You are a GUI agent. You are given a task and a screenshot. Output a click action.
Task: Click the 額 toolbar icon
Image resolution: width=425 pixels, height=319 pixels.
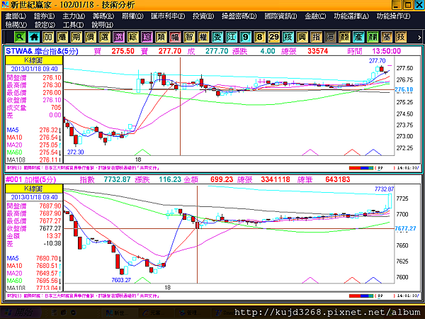pyautogui.click(x=344, y=37)
